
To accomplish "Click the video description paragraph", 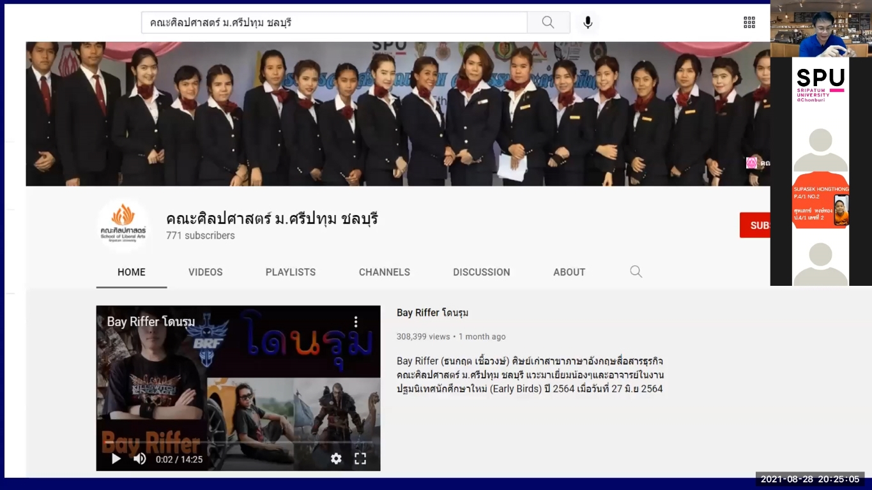I will pos(530,375).
